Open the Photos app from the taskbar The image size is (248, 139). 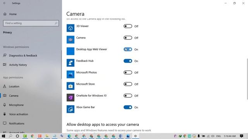[x=128, y=136]
